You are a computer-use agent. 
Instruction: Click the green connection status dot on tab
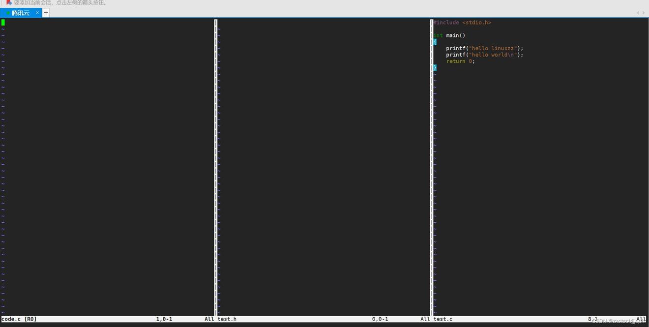tap(8, 13)
